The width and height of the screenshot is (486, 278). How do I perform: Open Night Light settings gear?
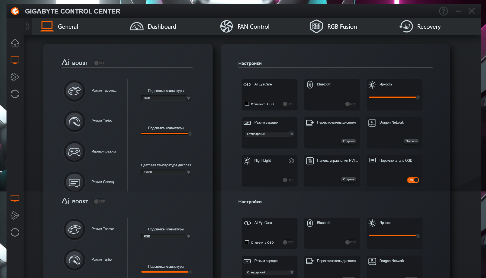pos(291,161)
